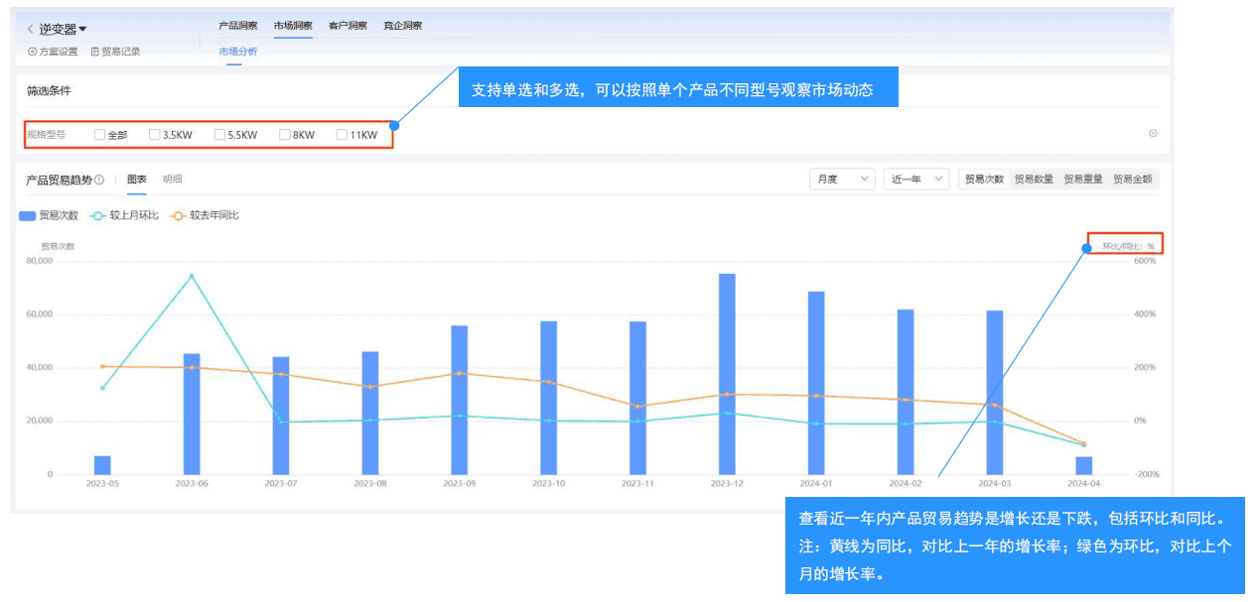Open the 月度 period dropdown

coord(841,179)
